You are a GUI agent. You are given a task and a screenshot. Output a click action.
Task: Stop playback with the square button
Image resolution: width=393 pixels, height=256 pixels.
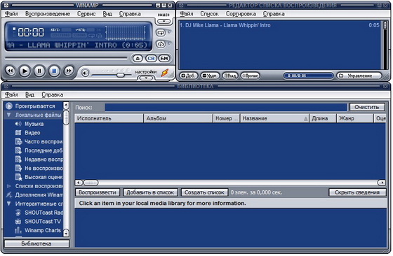point(54,71)
